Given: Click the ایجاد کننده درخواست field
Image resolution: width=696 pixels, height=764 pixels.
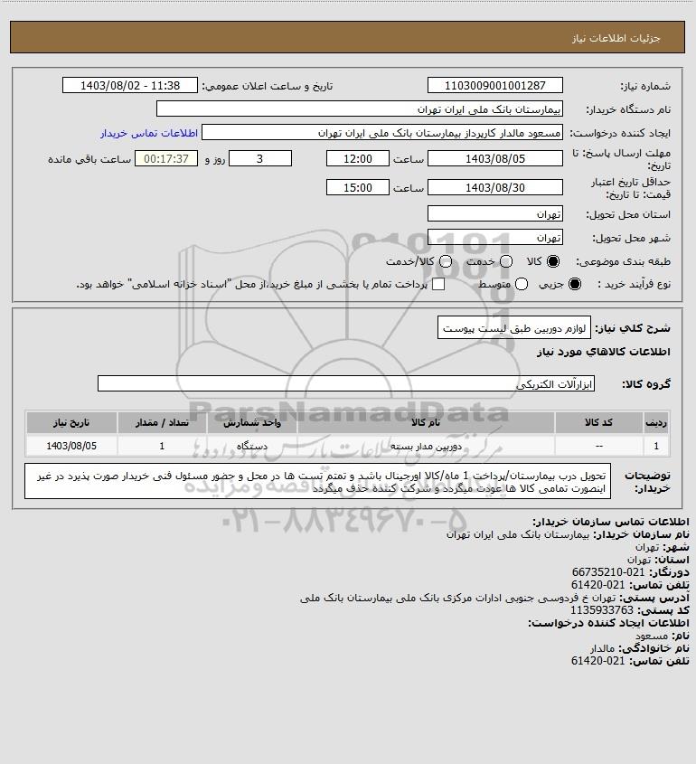Looking at the screenshot, I should 381,133.
